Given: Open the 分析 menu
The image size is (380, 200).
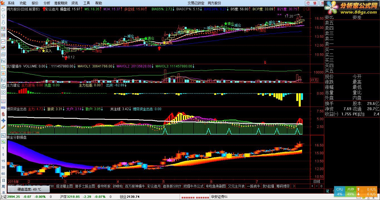Looking at the screenshot, I should point(47,3).
